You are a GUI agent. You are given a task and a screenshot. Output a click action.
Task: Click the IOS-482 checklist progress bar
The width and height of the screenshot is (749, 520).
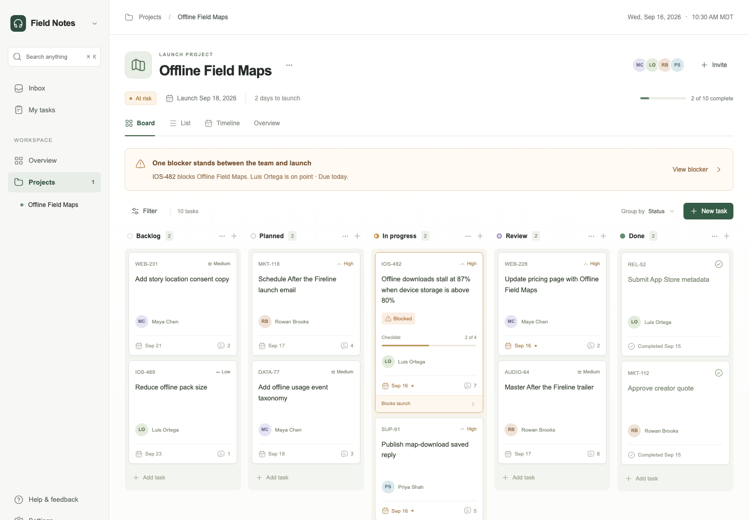(x=429, y=345)
